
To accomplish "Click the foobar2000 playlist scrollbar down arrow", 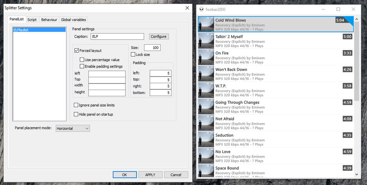I will pyautogui.click(x=357, y=174).
